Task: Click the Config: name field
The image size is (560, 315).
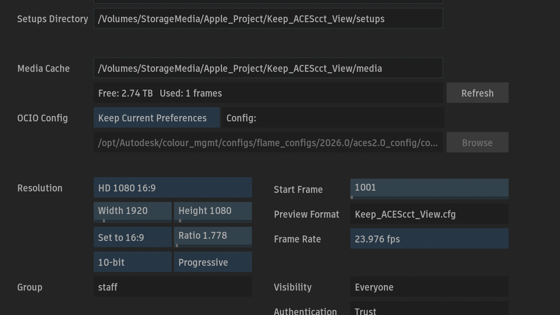Action: point(333,117)
